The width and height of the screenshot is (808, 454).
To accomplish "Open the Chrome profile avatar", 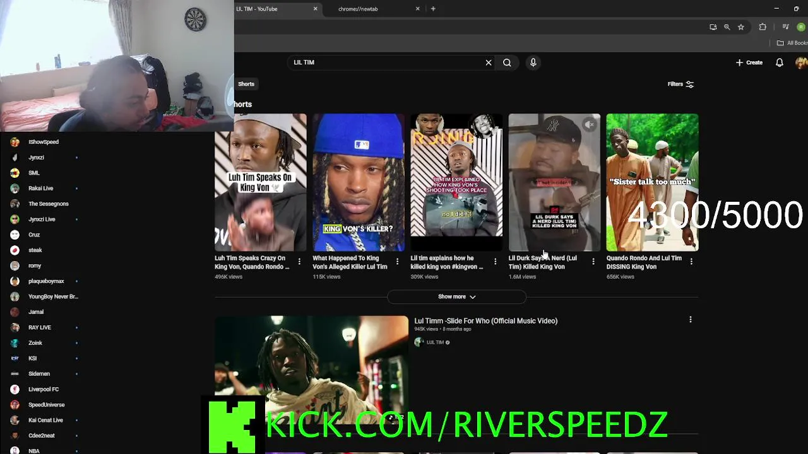I will pos(801,27).
